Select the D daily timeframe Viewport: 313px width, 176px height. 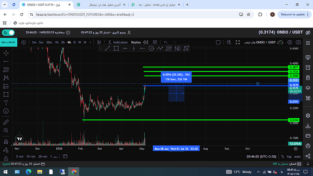pyautogui.click(x=75, y=43)
